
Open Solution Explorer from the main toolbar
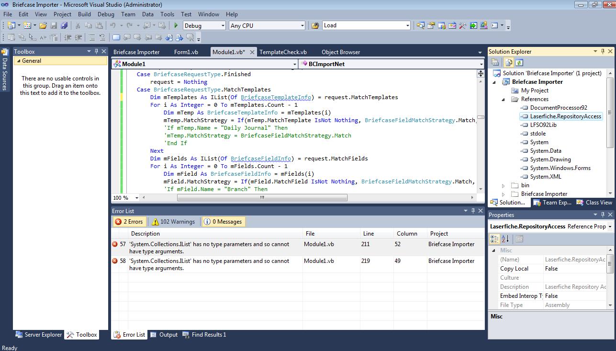[x=421, y=25]
